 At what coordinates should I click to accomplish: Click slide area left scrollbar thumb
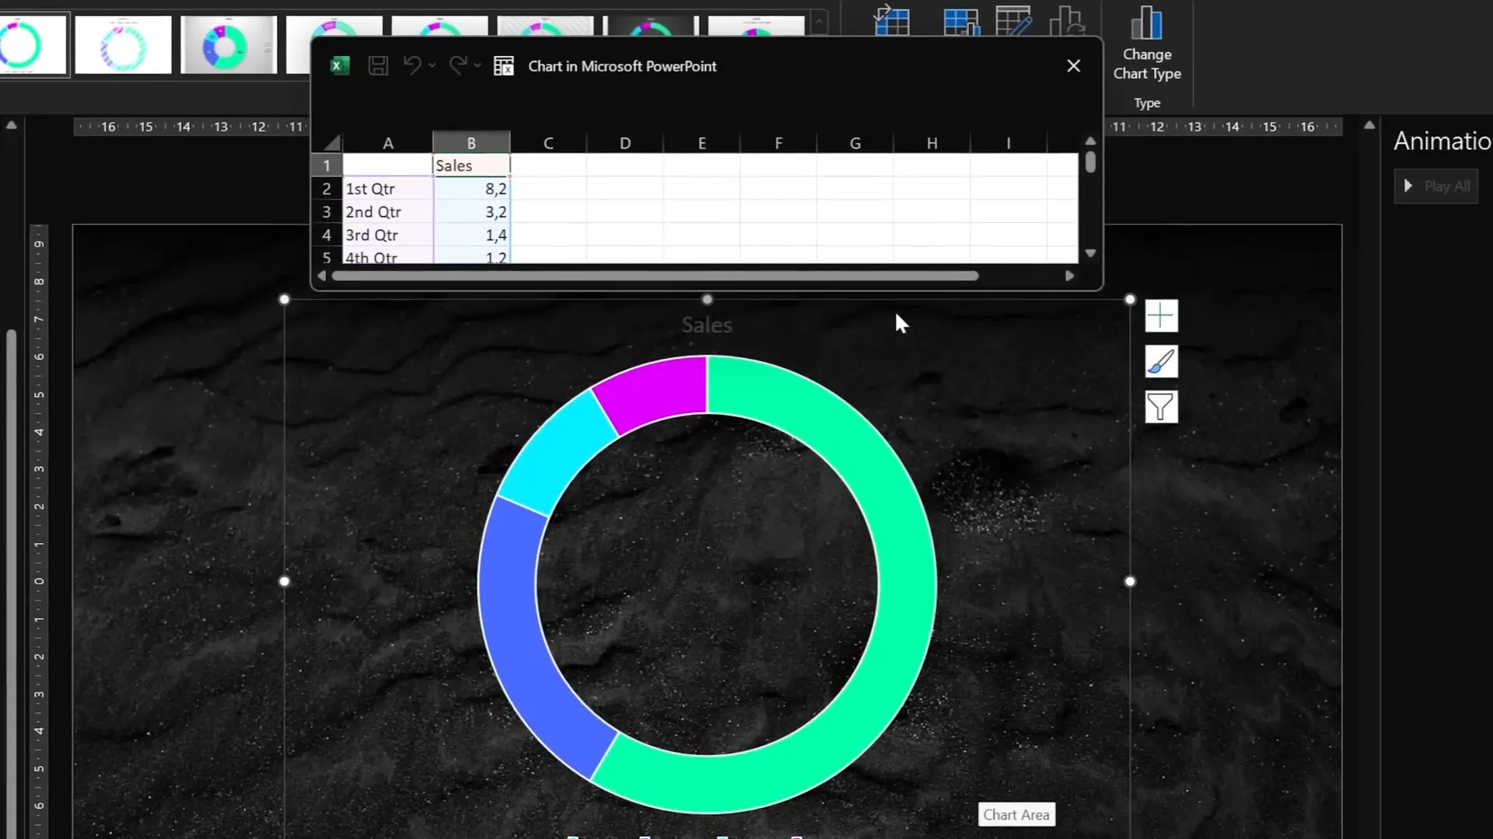(x=11, y=583)
